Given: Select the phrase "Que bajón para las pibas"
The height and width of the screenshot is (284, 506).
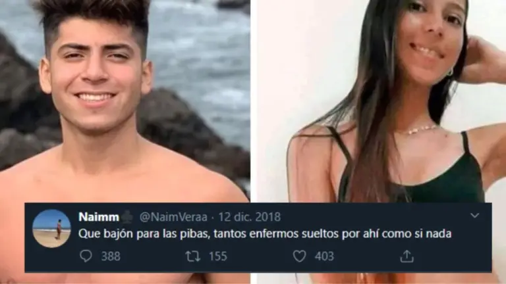Looking at the screenshot, I should [x=144, y=234].
